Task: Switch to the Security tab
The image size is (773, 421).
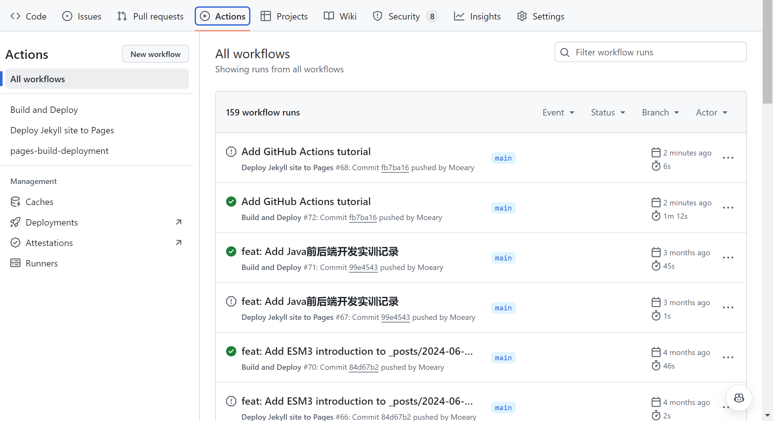Action: 404,16
